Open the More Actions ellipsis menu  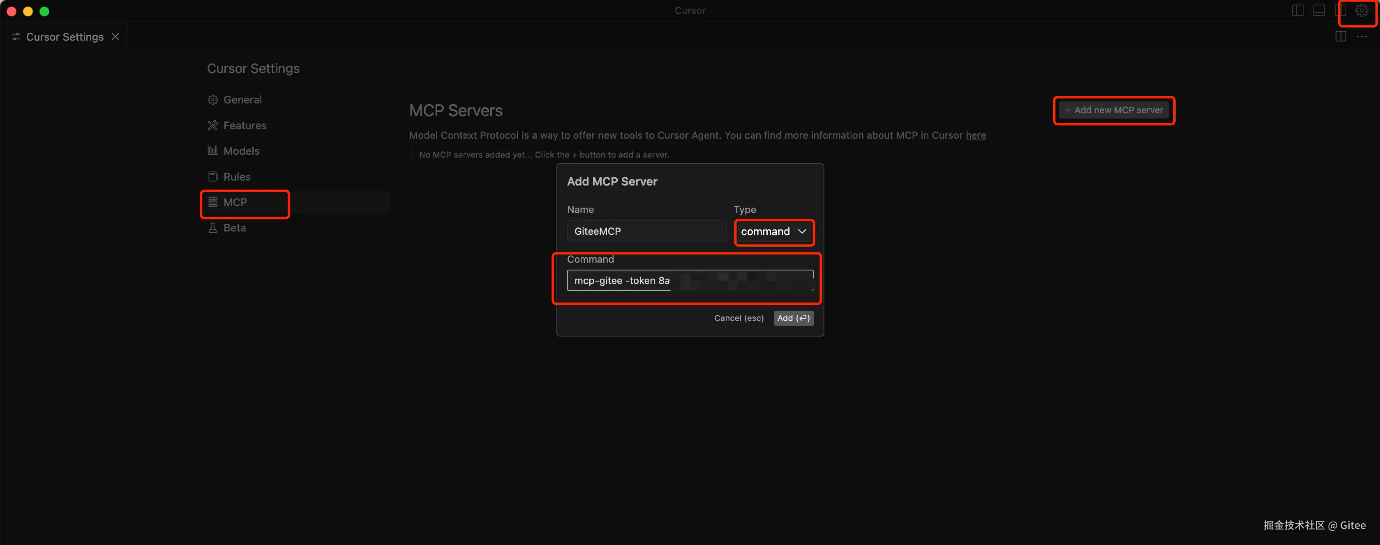(x=1362, y=37)
